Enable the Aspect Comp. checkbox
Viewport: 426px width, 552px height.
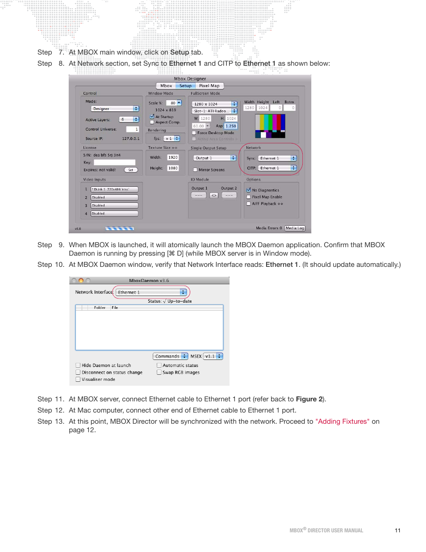[x=152, y=122]
